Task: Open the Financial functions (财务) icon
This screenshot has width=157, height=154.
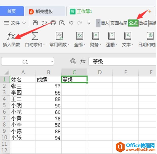Action: [96, 36]
